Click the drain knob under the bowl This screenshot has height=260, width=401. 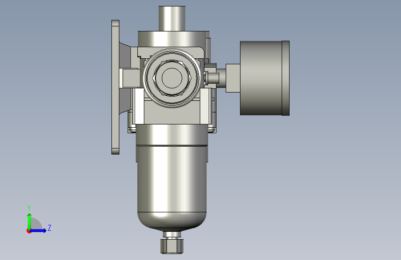click(x=172, y=246)
